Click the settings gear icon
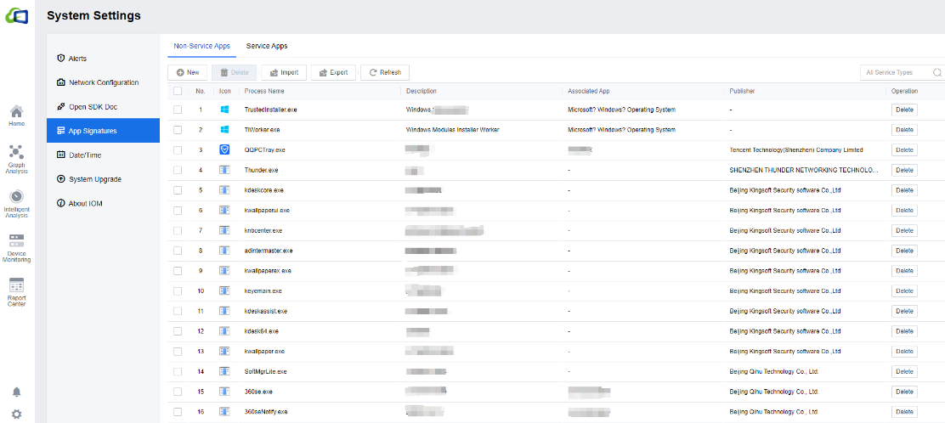 pyautogui.click(x=16, y=414)
